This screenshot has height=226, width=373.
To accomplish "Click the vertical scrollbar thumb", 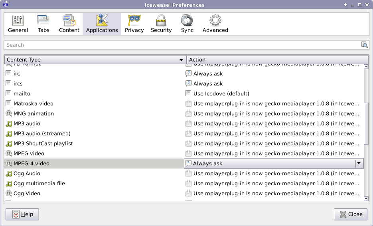I will [x=366, y=124].
